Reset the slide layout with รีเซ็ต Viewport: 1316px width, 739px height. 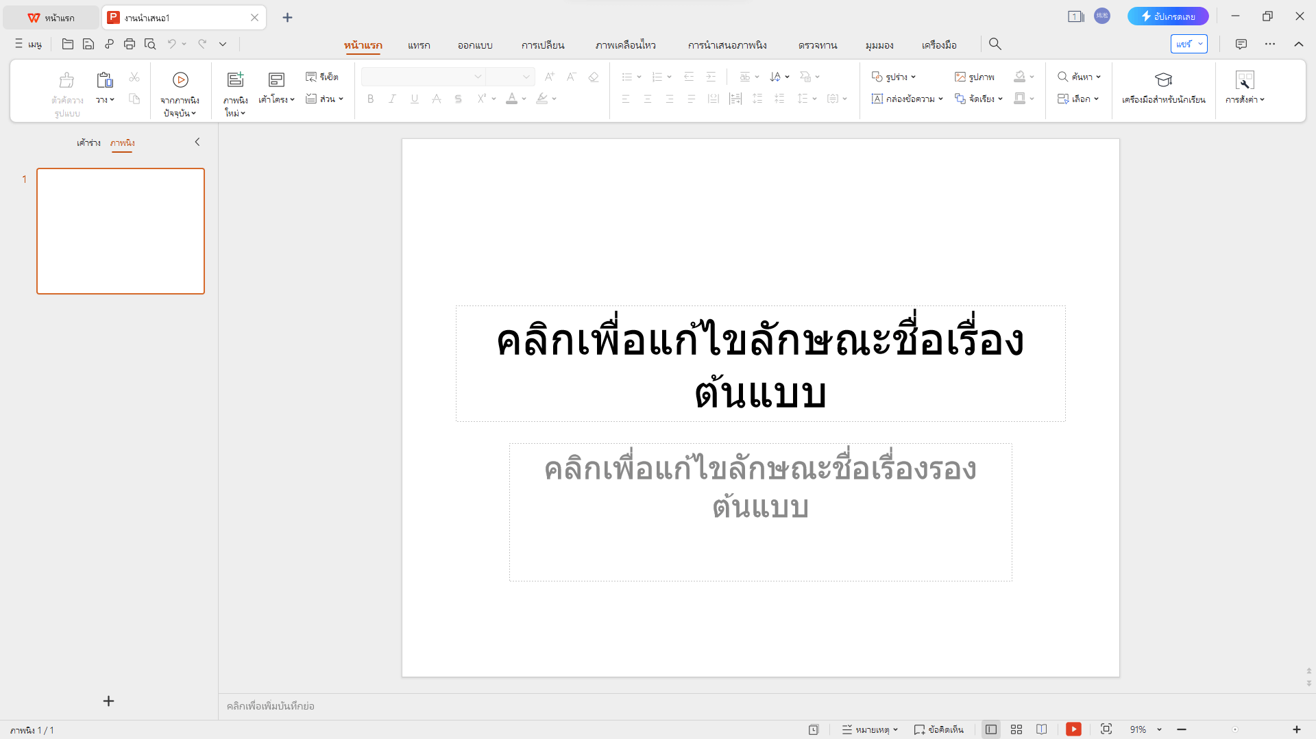(x=324, y=76)
